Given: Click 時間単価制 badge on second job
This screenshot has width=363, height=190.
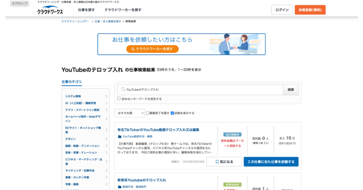Looking at the screenshot, I should 233,185.
